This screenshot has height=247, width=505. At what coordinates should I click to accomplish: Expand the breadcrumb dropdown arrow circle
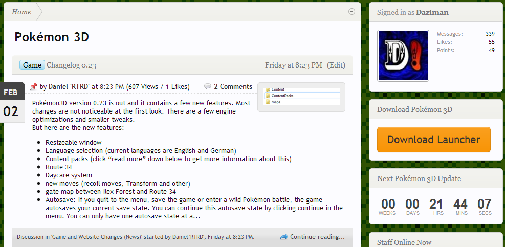pos(352,12)
